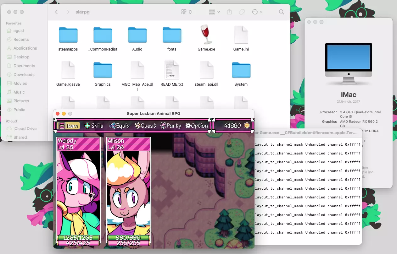The height and width of the screenshot is (254, 397).
Task: Go forward in Finder navigation
Action: tap(68, 12)
